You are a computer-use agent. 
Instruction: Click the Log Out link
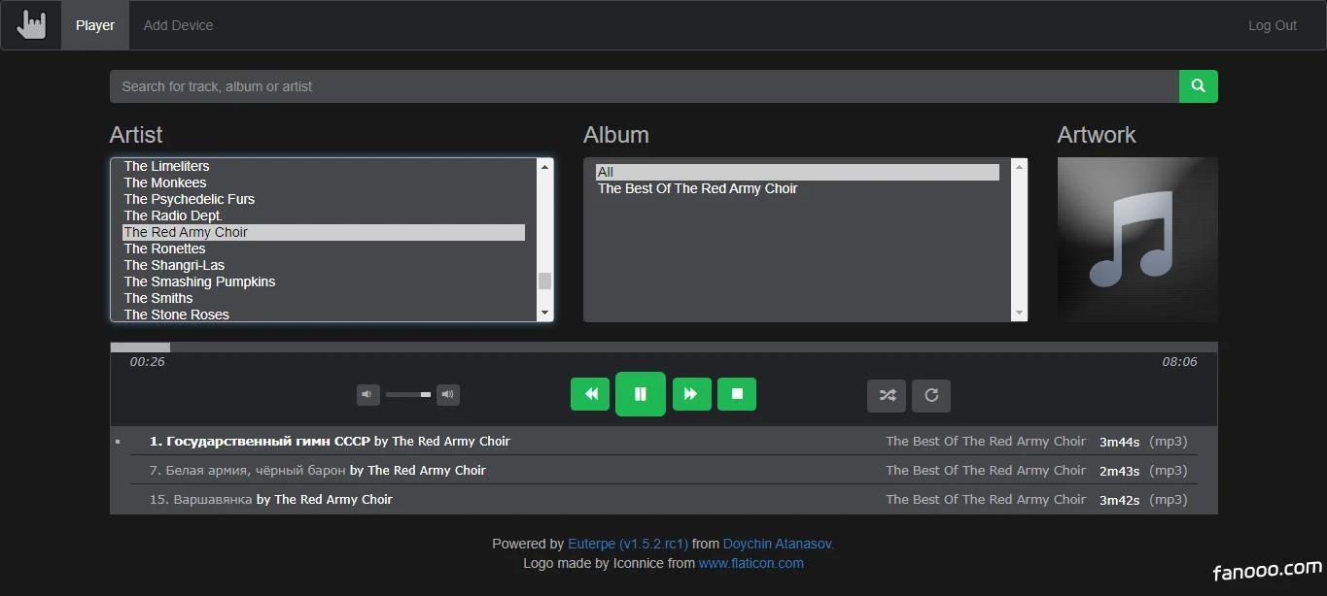coord(1272,25)
